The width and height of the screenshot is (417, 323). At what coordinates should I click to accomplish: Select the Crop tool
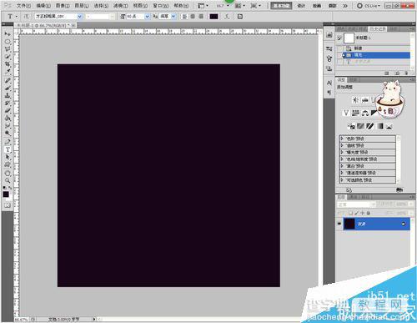(x=8, y=64)
